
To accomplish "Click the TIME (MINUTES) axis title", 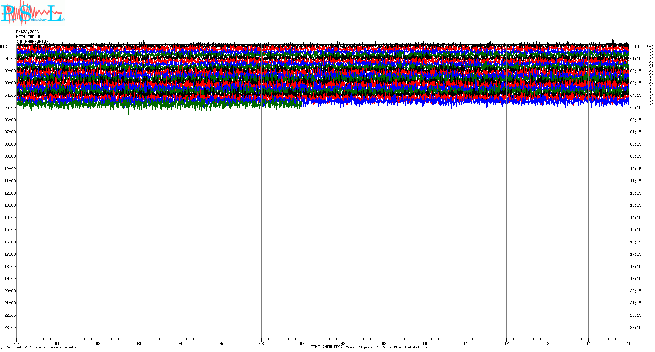I will coord(326,347).
